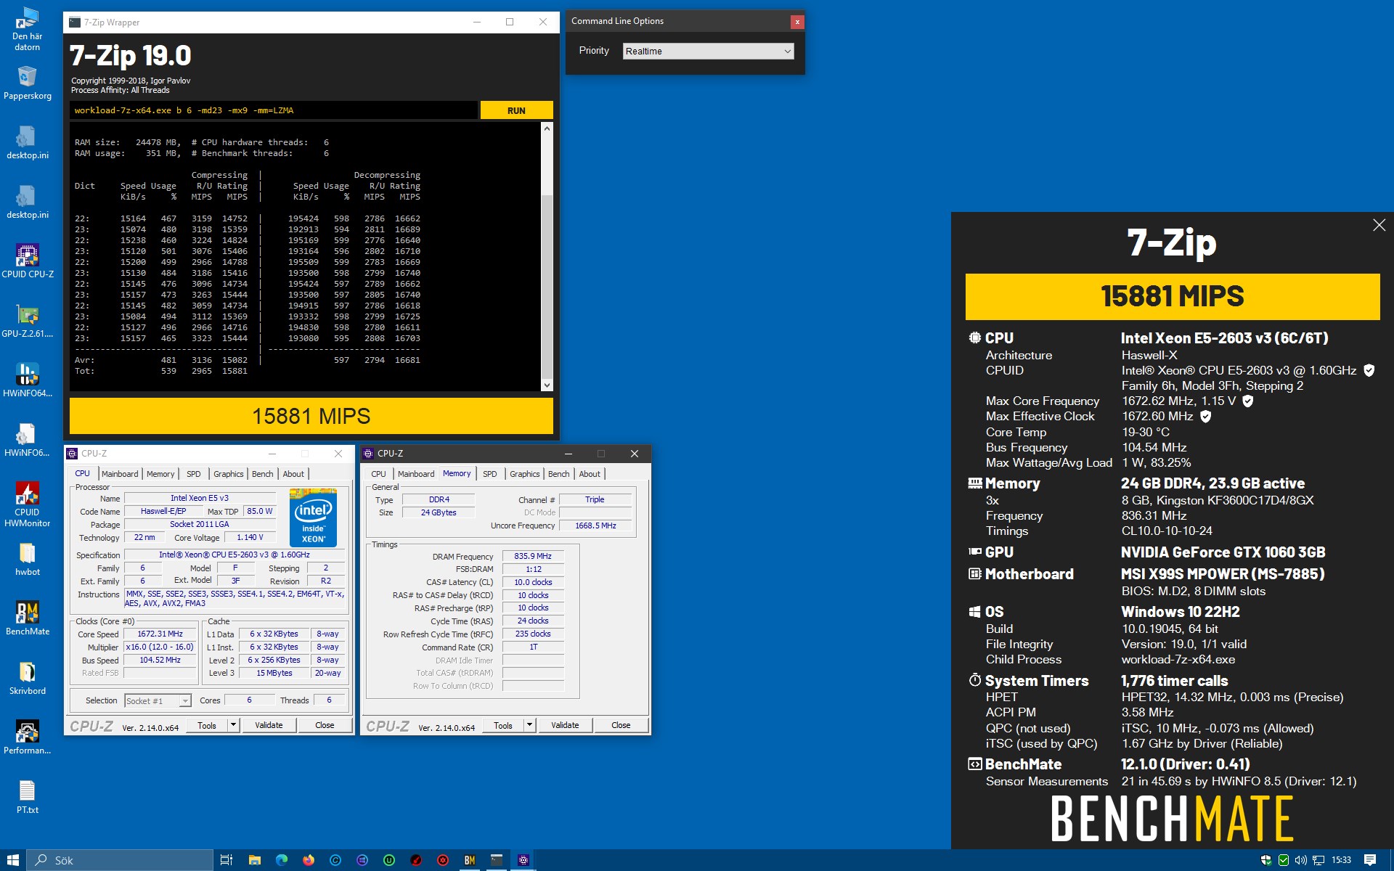This screenshot has height=871, width=1394.
Task: Select the hwbot folder on the desktop
Action: pyautogui.click(x=27, y=559)
